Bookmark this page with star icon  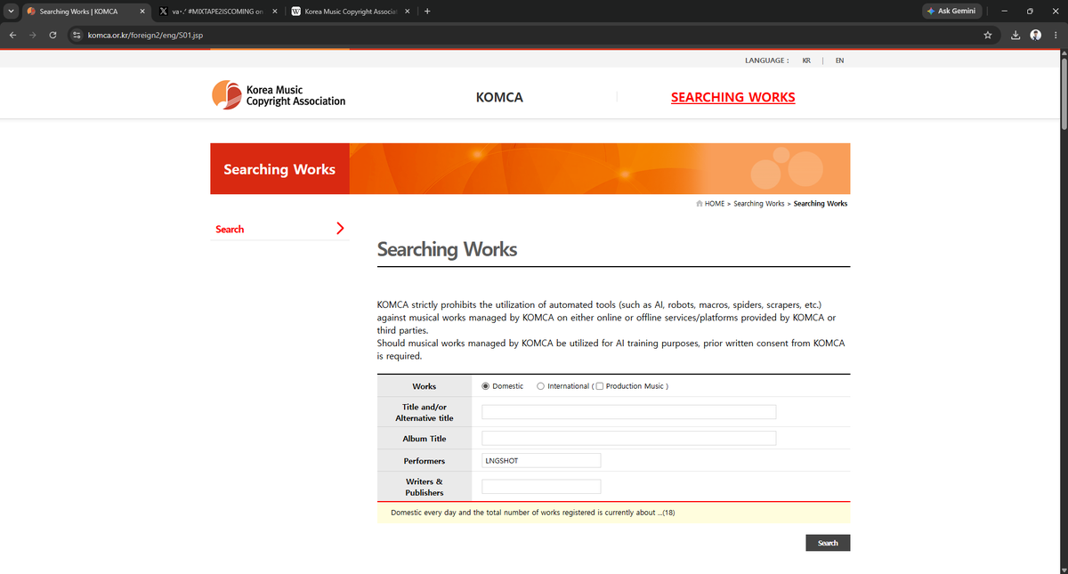point(988,35)
